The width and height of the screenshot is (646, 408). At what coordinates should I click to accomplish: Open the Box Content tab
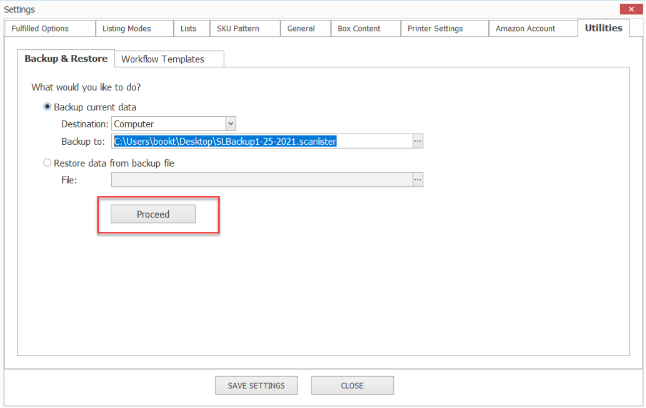click(x=359, y=28)
